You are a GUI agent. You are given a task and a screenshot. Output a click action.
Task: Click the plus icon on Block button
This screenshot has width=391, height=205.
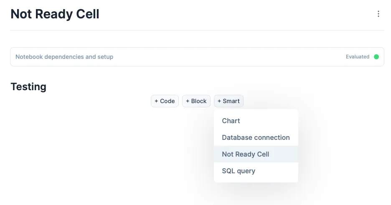[188, 101]
